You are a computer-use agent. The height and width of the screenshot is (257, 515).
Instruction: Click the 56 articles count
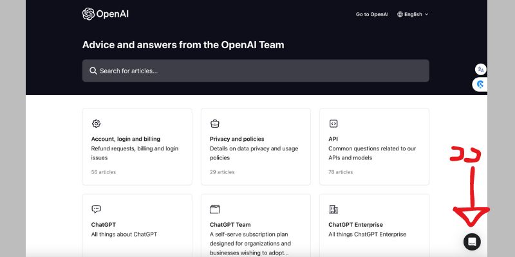[104, 172]
